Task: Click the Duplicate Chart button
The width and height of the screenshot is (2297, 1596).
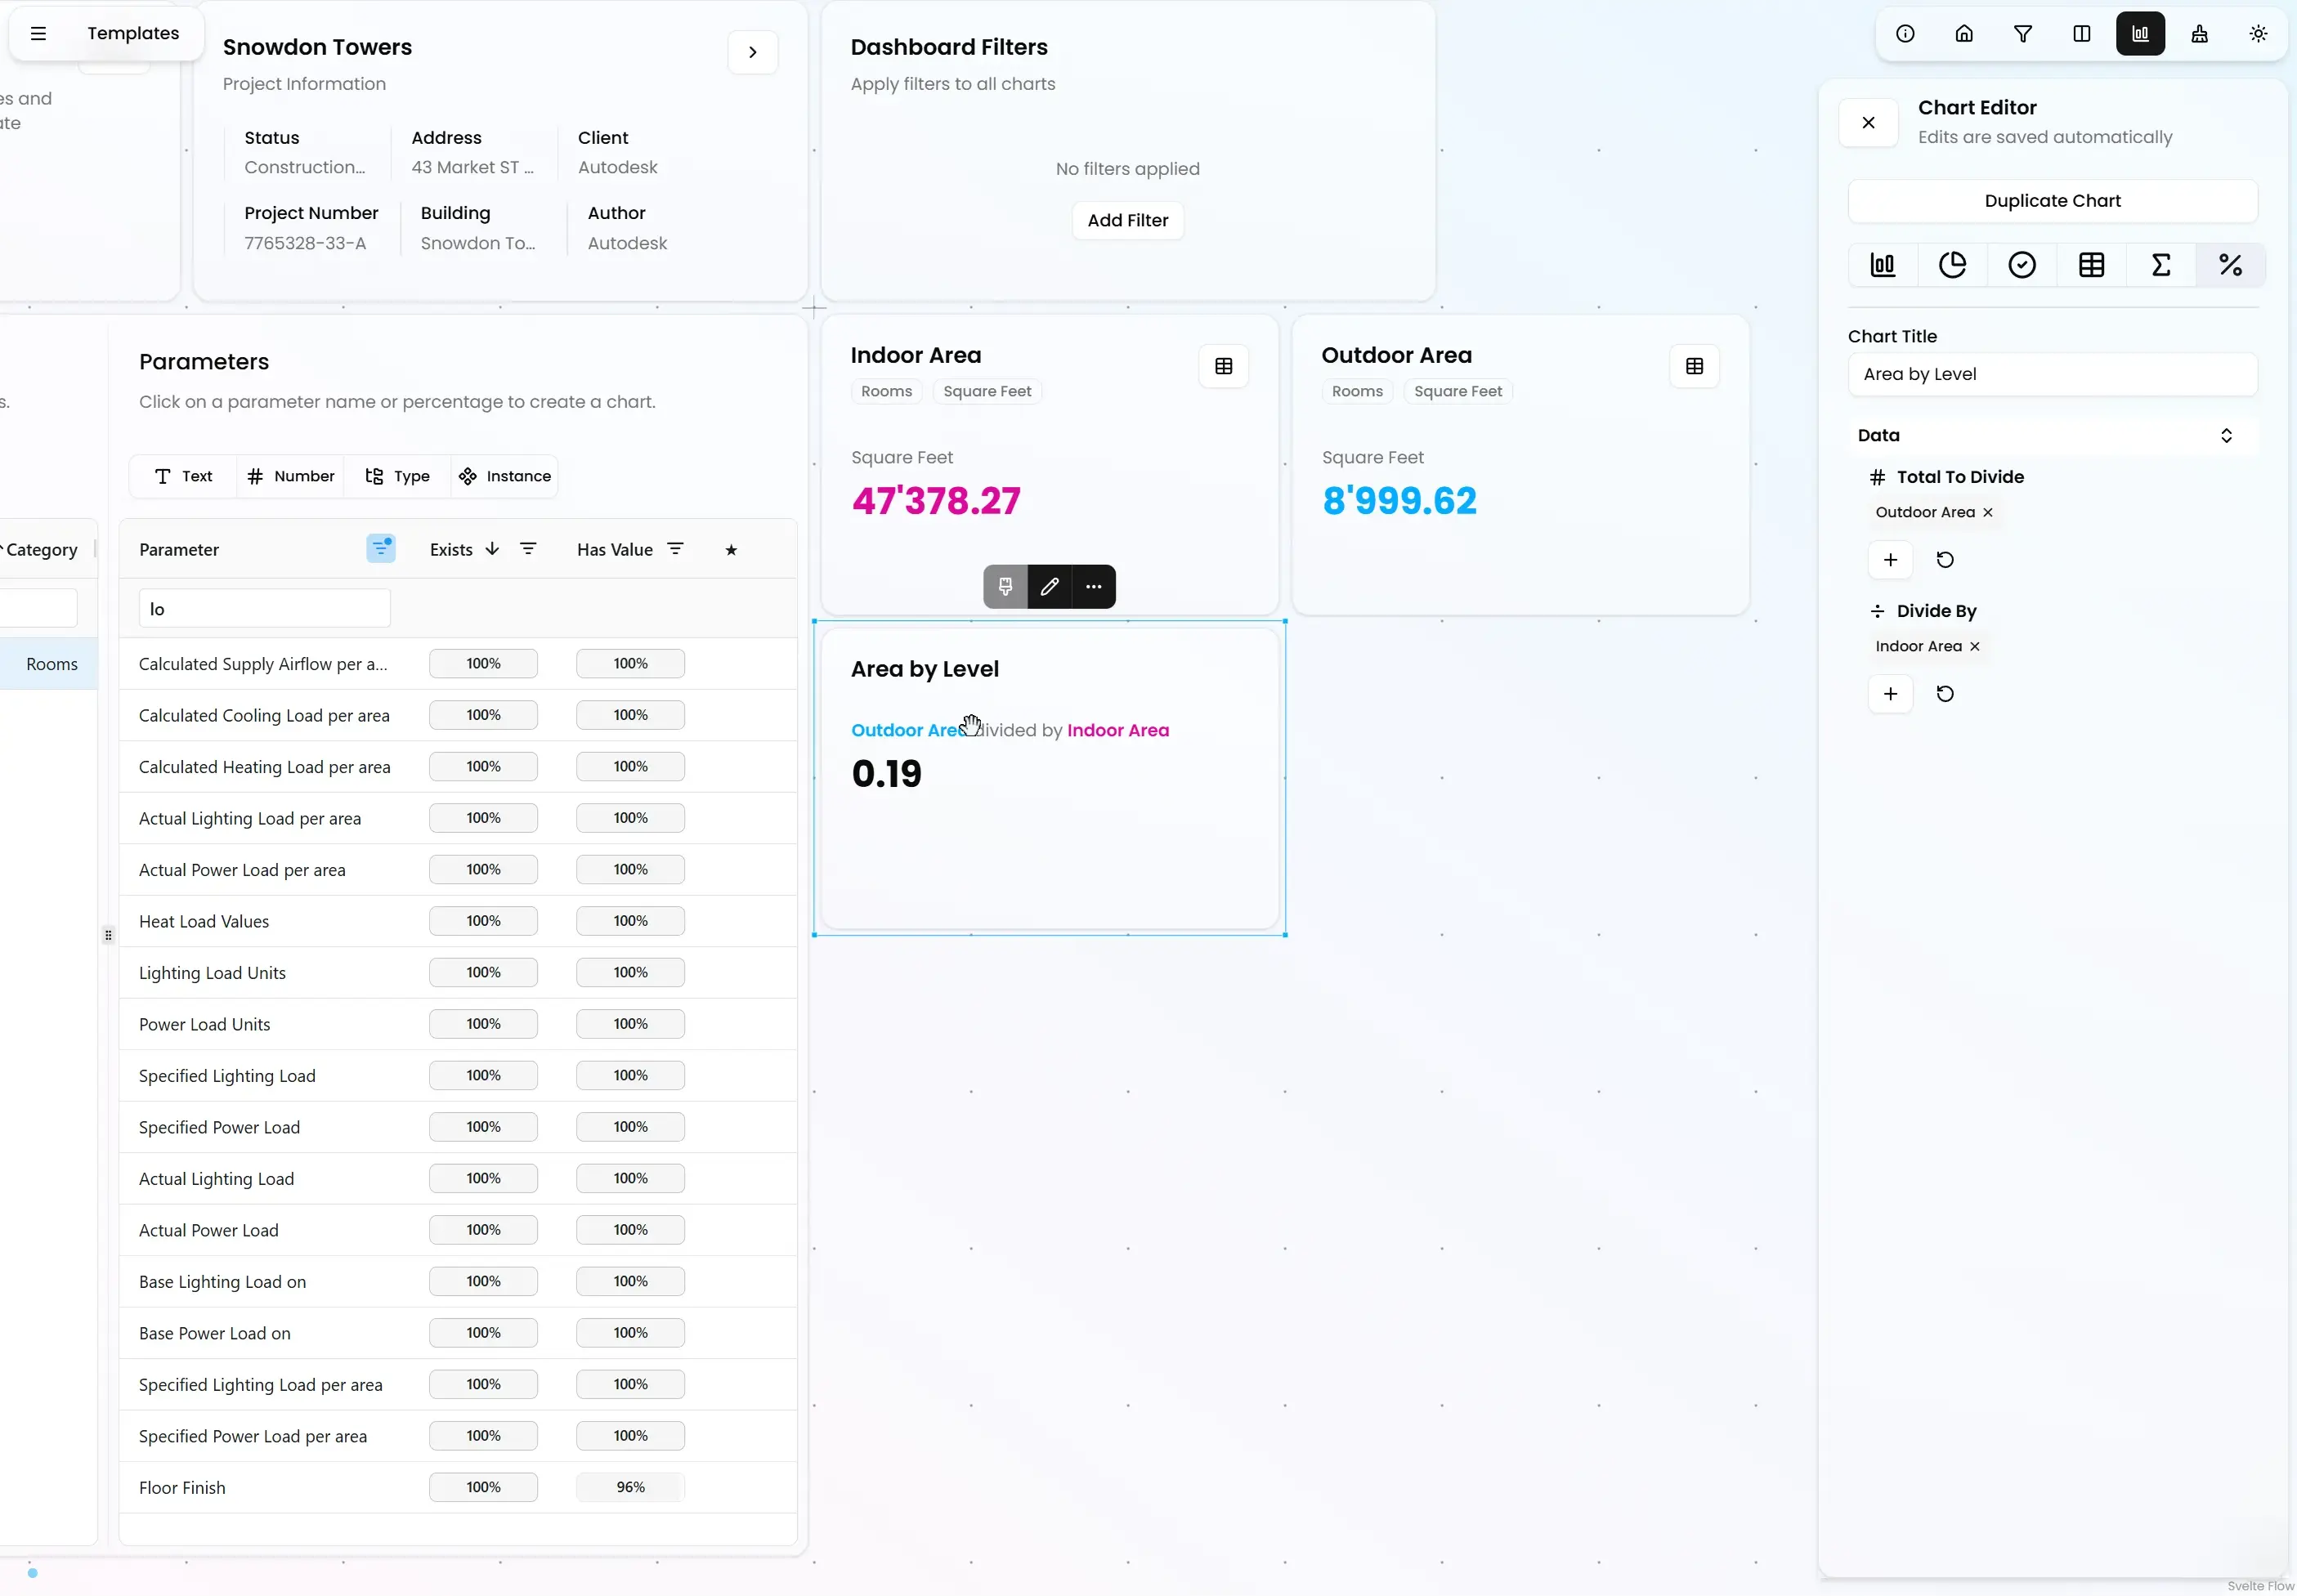Action: click(x=2052, y=201)
